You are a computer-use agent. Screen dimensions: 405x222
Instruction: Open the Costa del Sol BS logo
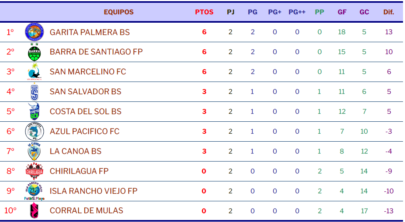(x=34, y=111)
